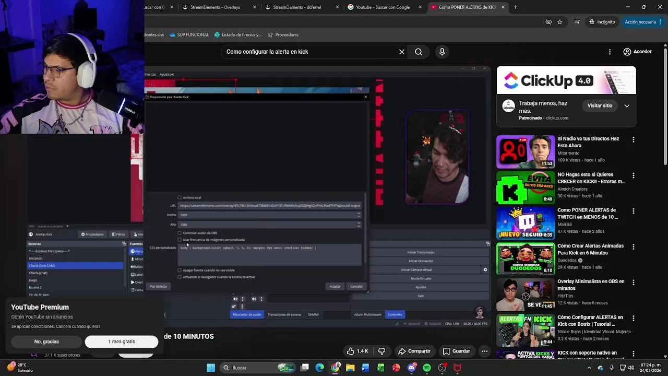
Task: Click the blocked third-party cookies eye icon
Action: click(548, 22)
